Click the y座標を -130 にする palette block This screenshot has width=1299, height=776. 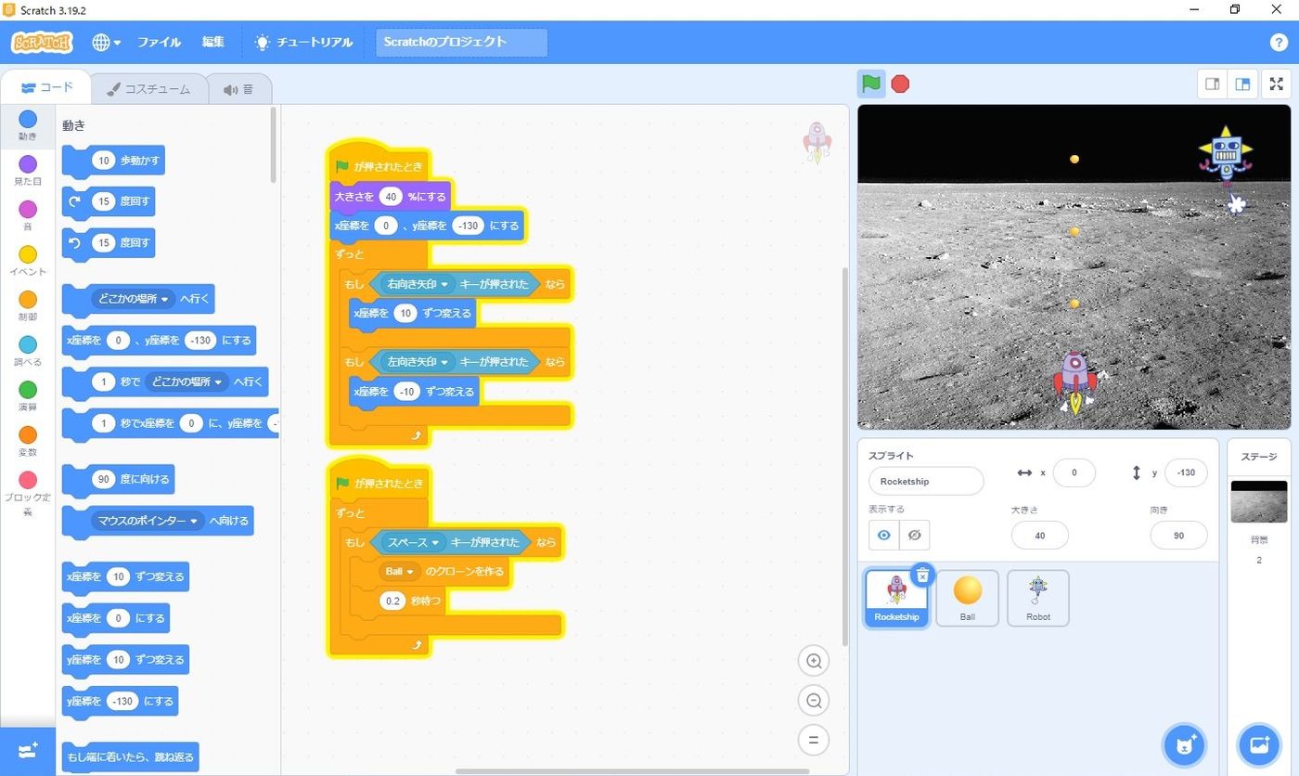tap(120, 701)
